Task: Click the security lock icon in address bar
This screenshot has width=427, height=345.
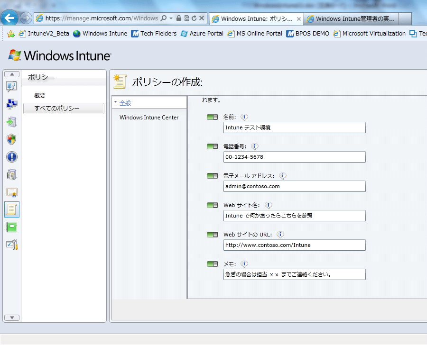Action: pos(179,18)
